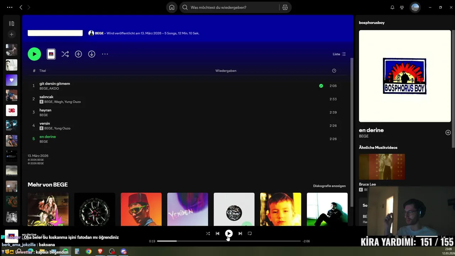Open friends activity icon
The image size is (455, 256).
click(x=402, y=7)
